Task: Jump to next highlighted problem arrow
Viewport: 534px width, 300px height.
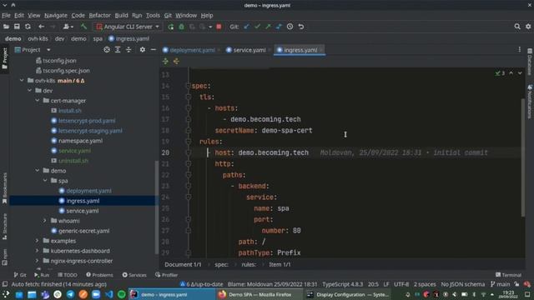Action: (520, 73)
